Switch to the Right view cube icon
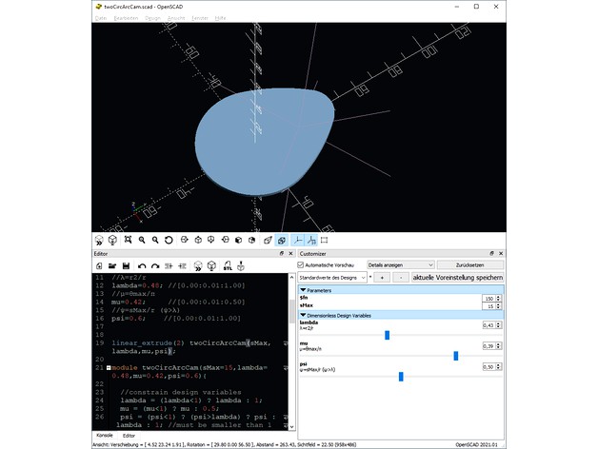Image resolution: width=598 pixels, height=449 pixels. coord(184,240)
